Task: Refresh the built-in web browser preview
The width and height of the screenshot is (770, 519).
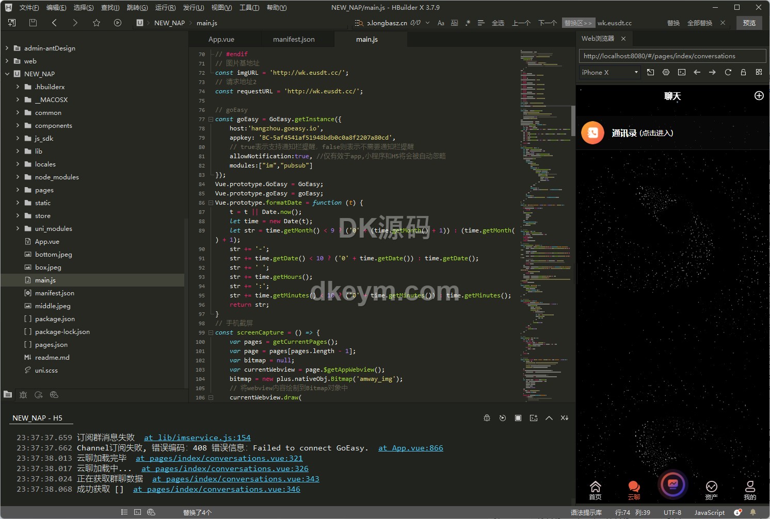Action: (x=728, y=72)
